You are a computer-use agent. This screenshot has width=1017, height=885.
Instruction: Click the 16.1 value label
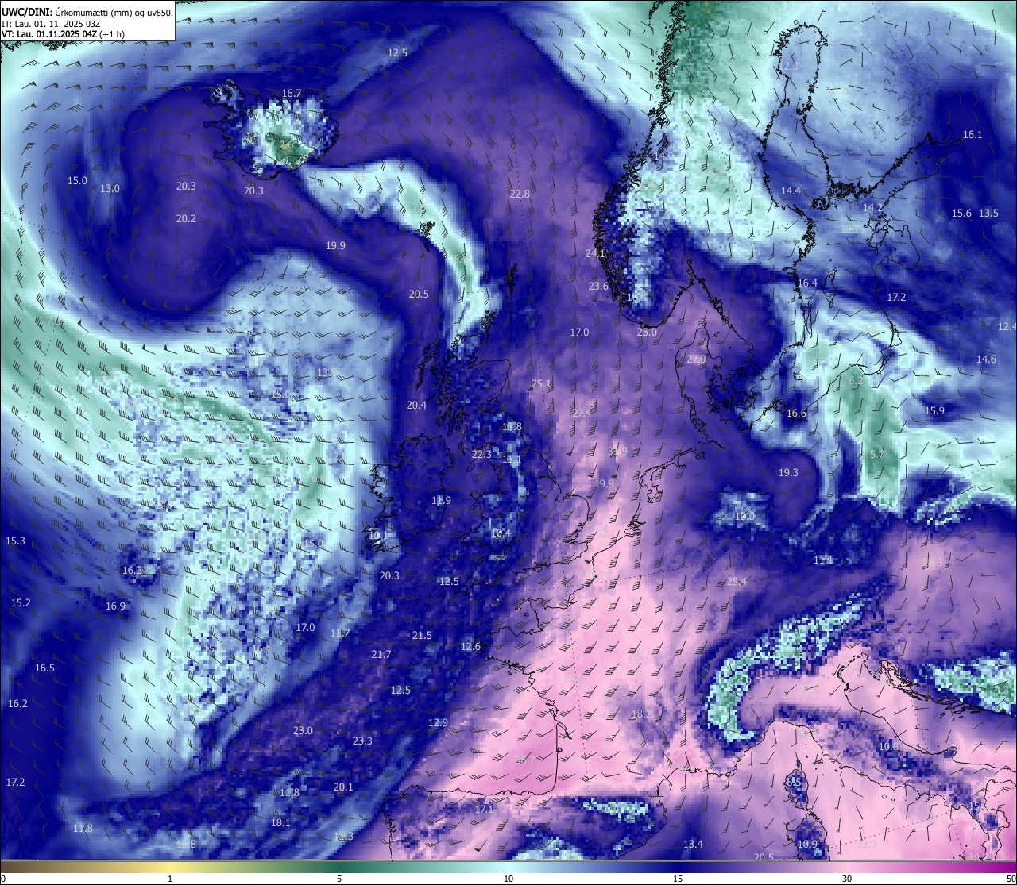pos(973,135)
